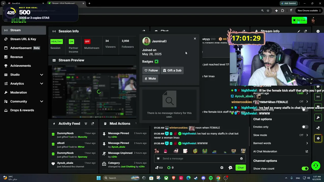Open the Stream page in sidebar
Viewport: 324px width, 182px height.
tap(24, 30)
